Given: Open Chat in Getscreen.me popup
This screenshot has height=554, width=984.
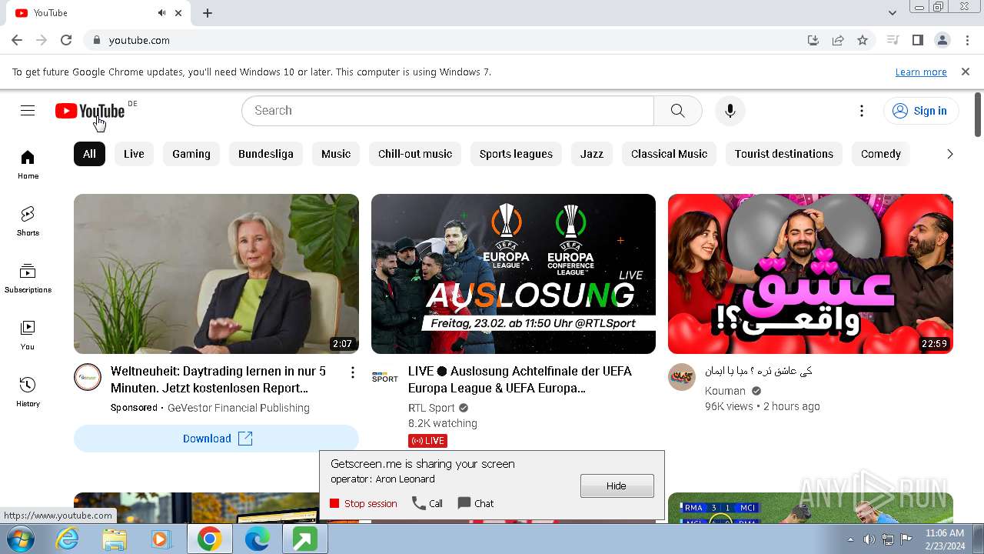Looking at the screenshot, I should pyautogui.click(x=476, y=503).
